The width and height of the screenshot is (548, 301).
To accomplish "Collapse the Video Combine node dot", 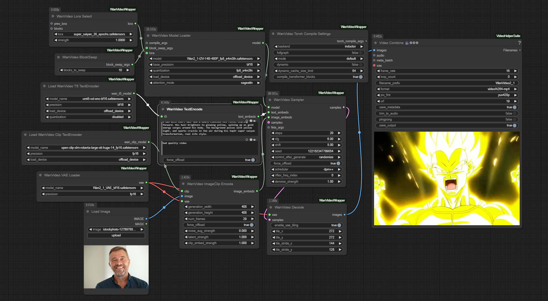I will (375, 43).
